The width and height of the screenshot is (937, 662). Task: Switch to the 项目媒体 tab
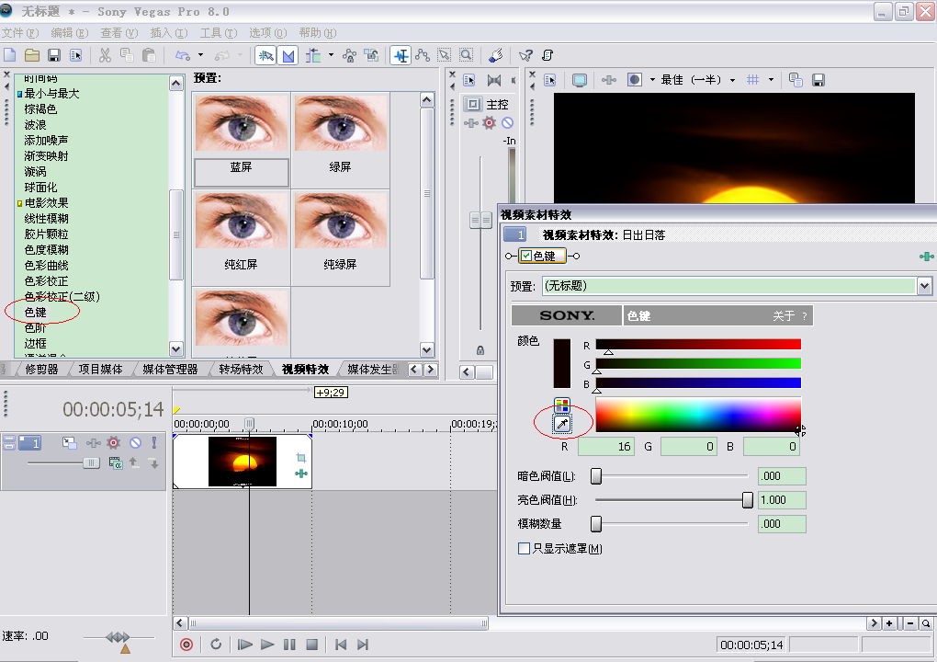(100, 370)
